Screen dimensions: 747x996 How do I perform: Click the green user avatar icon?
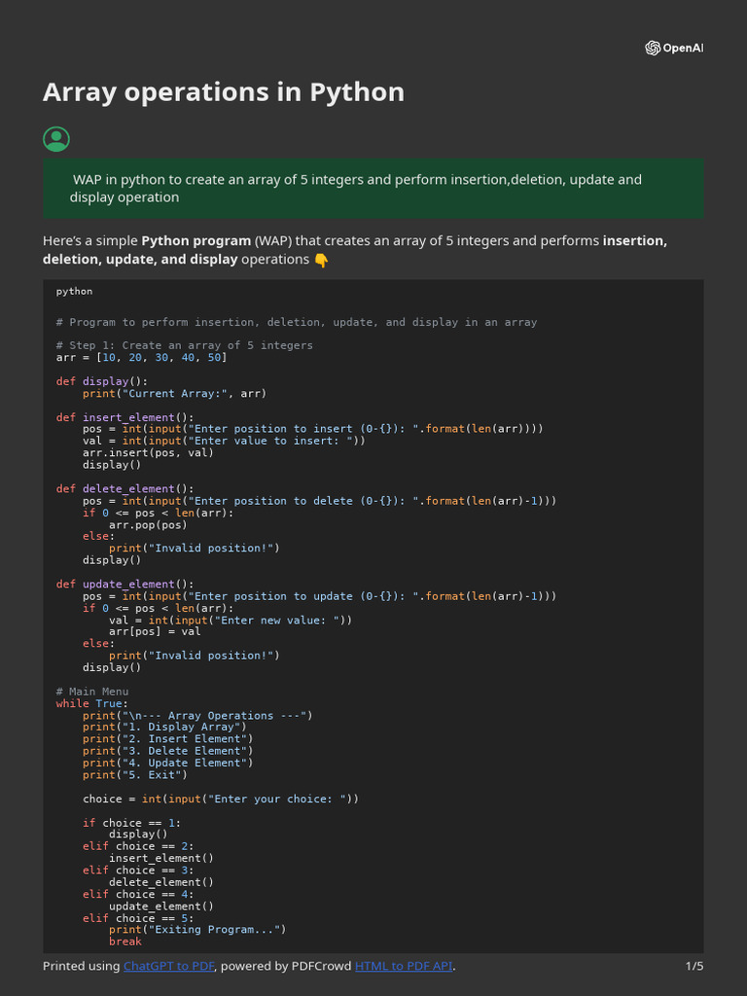click(56, 139)
